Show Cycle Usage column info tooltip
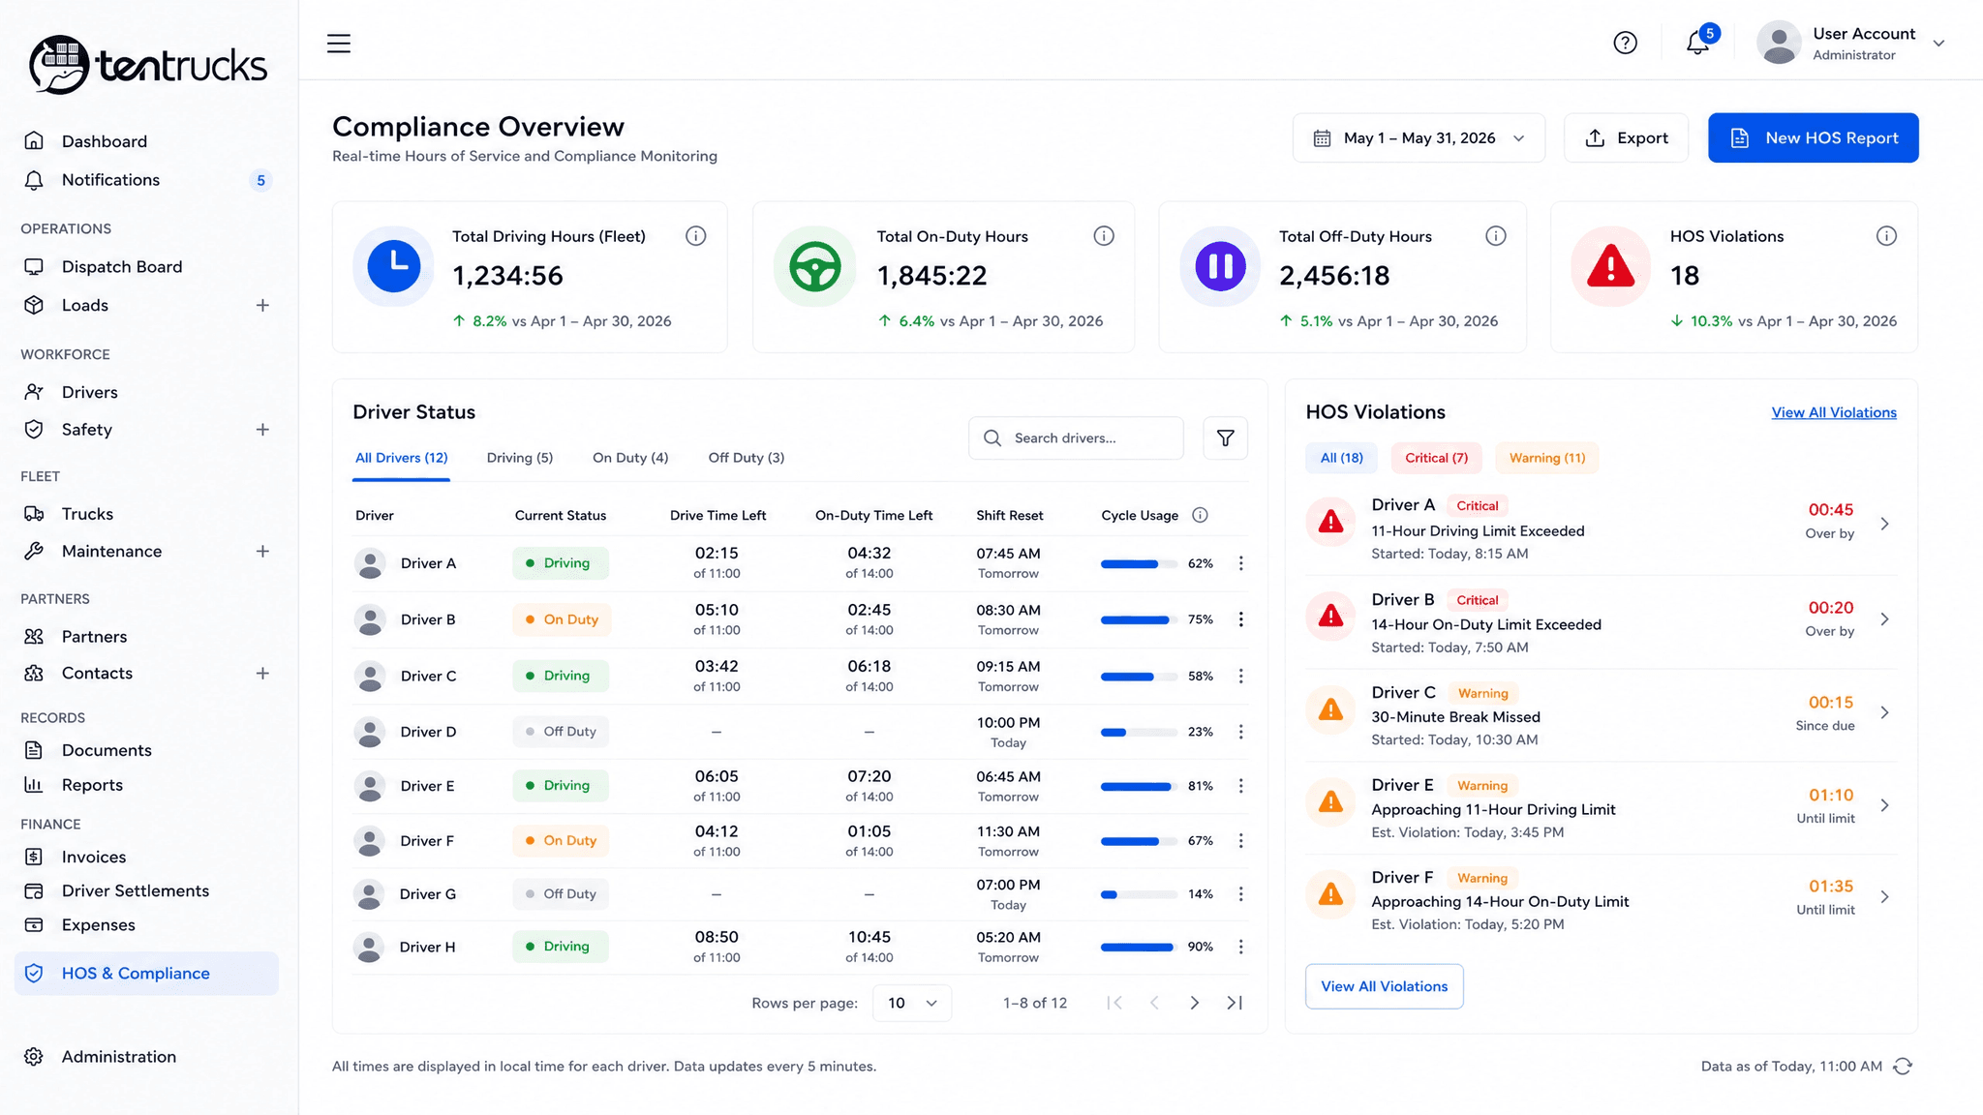The width and height of the screenshot is (1983, 1115). pos(1200,515)
